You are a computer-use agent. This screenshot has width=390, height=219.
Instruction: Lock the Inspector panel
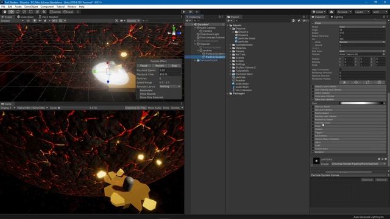coord(384,17)
